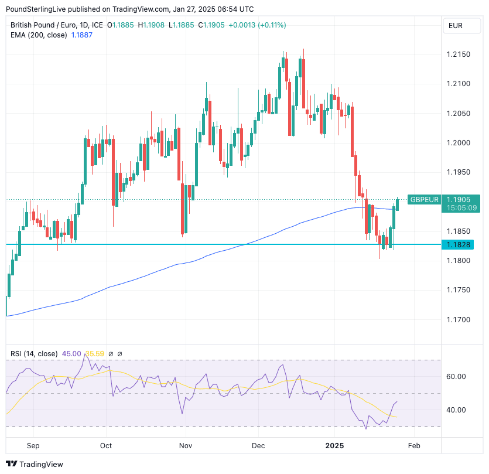The image size is (489, 474).
Task: Click the 1.2150 price axis label
Action: point(458,54)
